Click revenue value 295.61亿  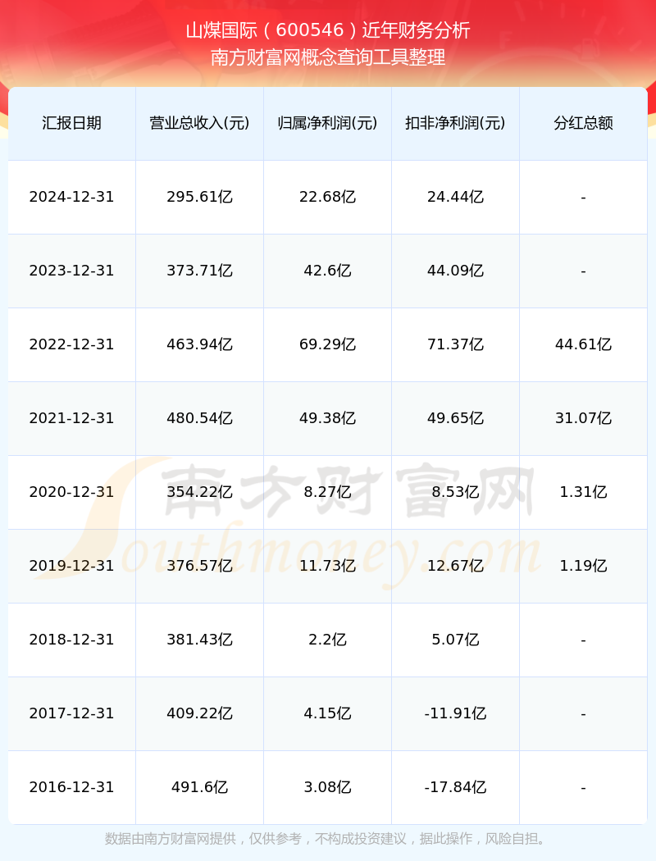(x=200, y=197)
